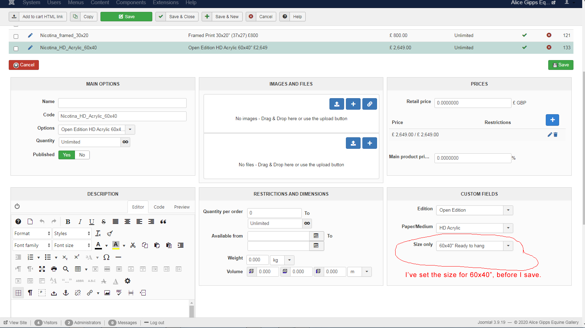Open the Font size dropdown
This screenshot has width=585, height=328.
[x=72, y=246]
